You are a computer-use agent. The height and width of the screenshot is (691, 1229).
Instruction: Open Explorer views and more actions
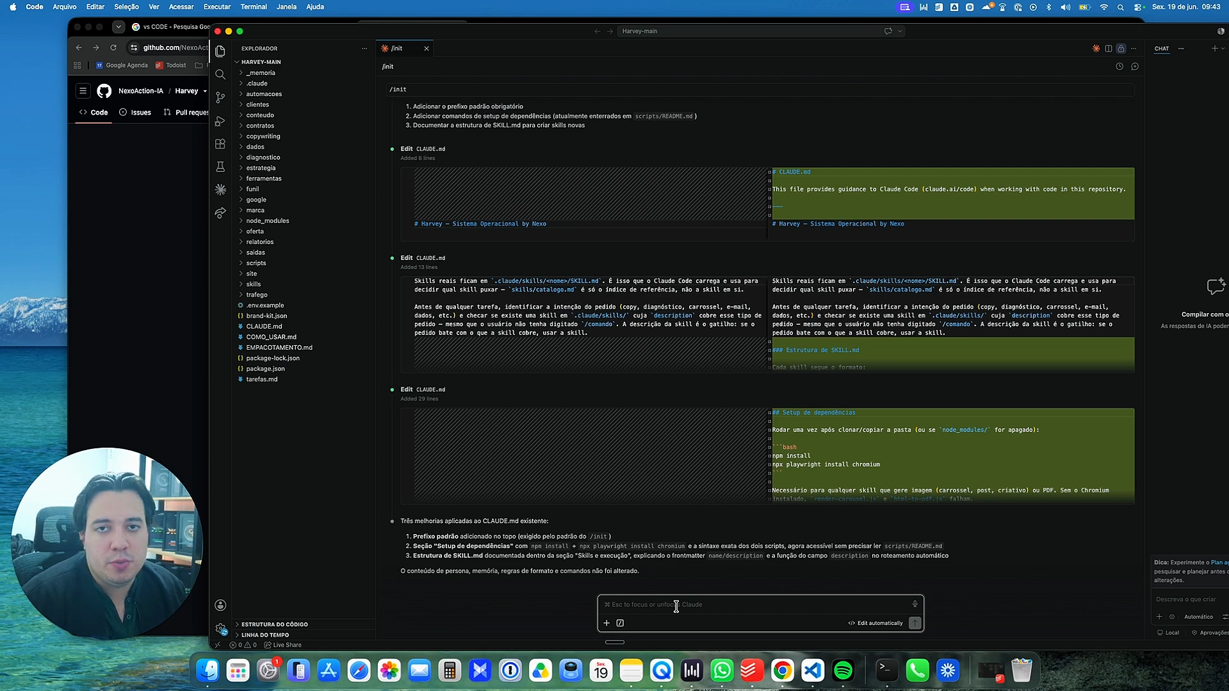point(364,49)
